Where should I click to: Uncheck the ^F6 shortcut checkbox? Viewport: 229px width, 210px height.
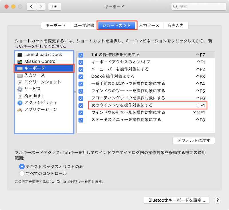pyautogui.click(x=81, y=98)
